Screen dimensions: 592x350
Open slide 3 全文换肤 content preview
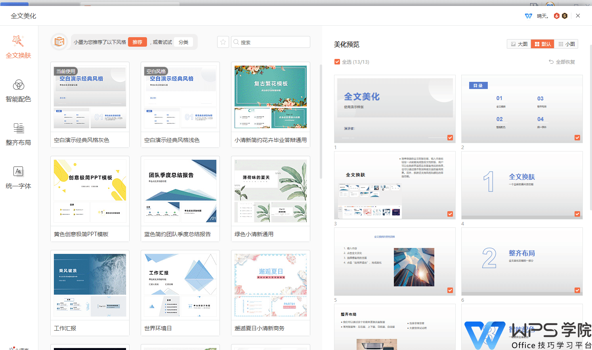(x=395, y=185)
